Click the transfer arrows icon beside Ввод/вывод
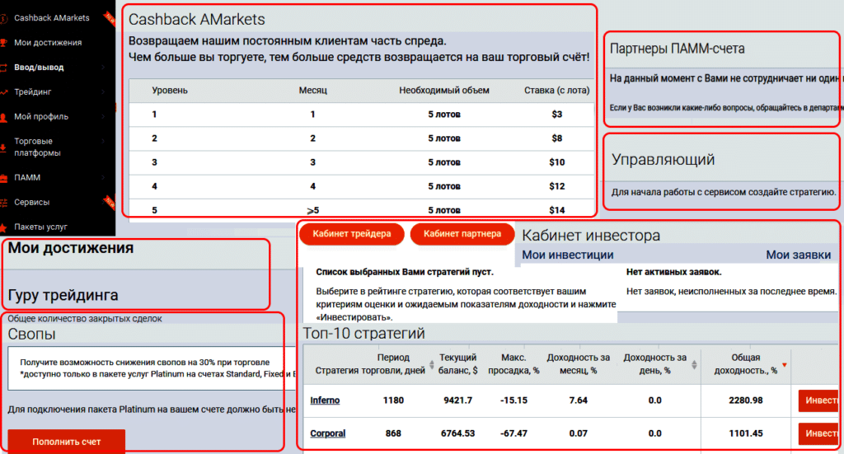 (3, 68)
